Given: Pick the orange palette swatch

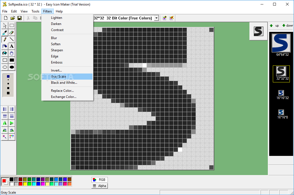Looking at the screenshot, I should (x=70, y=184).
